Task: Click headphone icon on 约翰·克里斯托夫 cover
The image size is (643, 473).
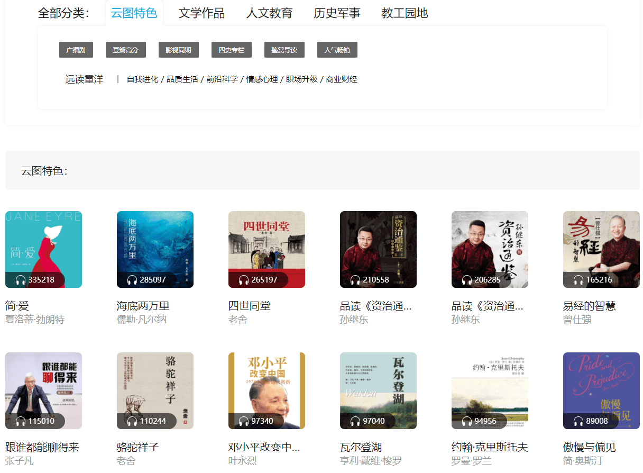Action: pos(467,421)
